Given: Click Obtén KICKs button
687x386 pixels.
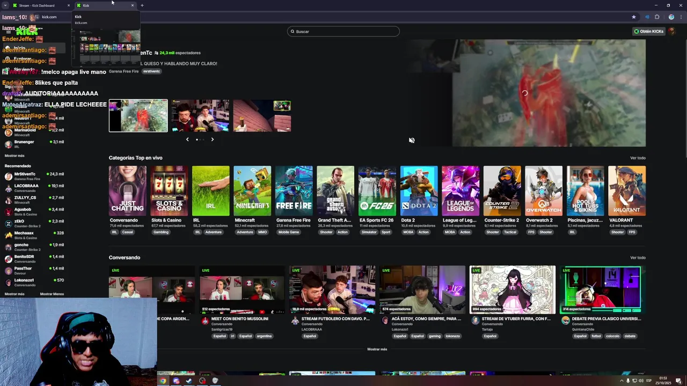Looking at the screenshot, I should [x=648, y=32].
